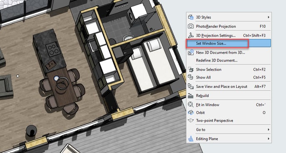Viewport: 286px width, 153px height.
Task: Click the Orbit icon
Action: [x=191, y=112]
